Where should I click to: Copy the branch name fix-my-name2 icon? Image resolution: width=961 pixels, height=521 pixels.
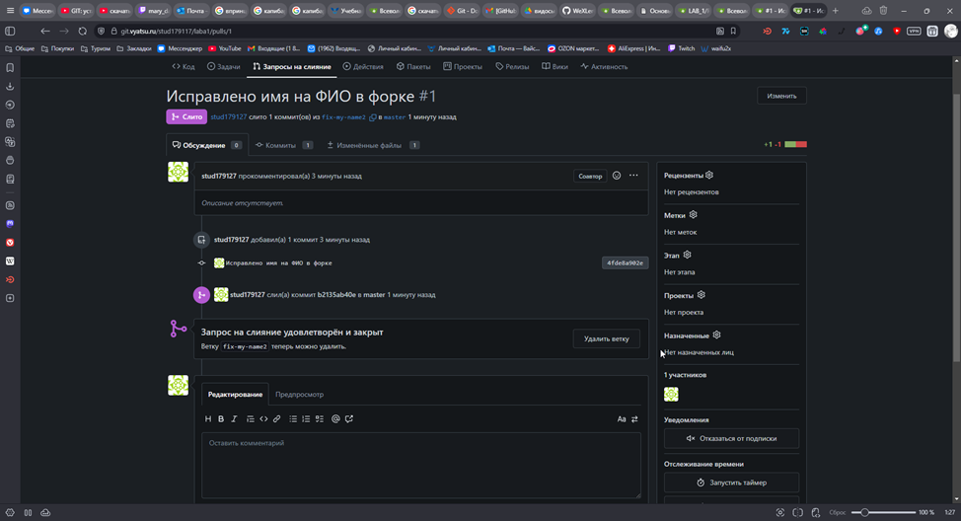373,117
